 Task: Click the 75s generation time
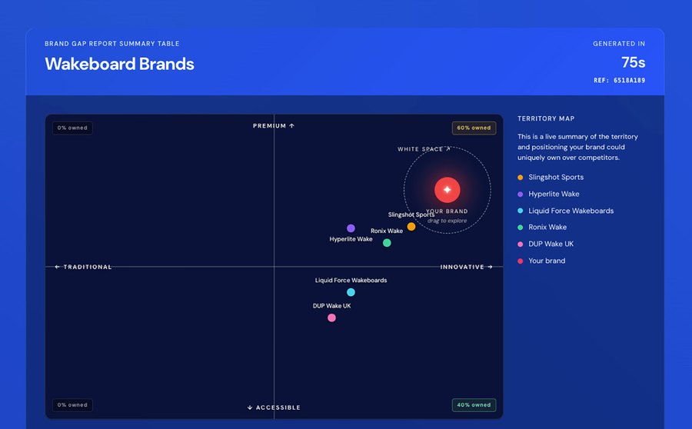pos(634,62)
